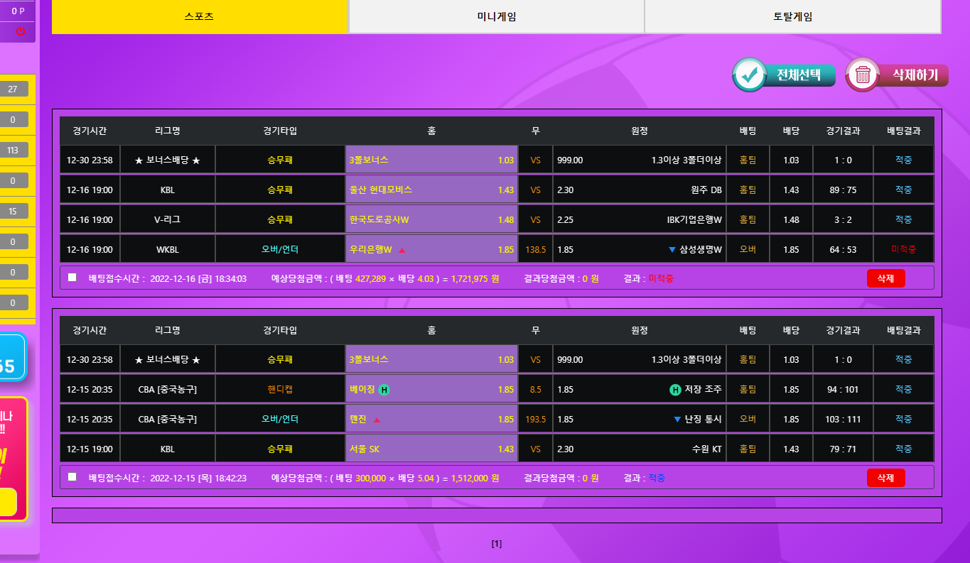The height and width of the screenshot is (563, 970).
Task: Open the 스포츠 tab
Action: (x=199, y=16)
